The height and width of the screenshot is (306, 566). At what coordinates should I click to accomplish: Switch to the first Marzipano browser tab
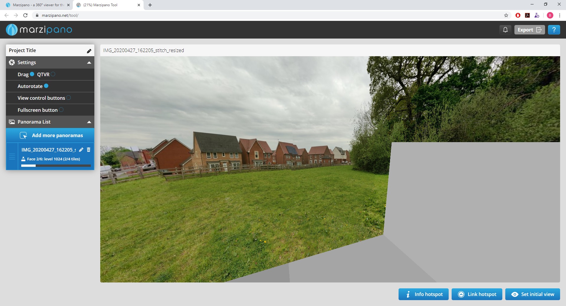38,5
